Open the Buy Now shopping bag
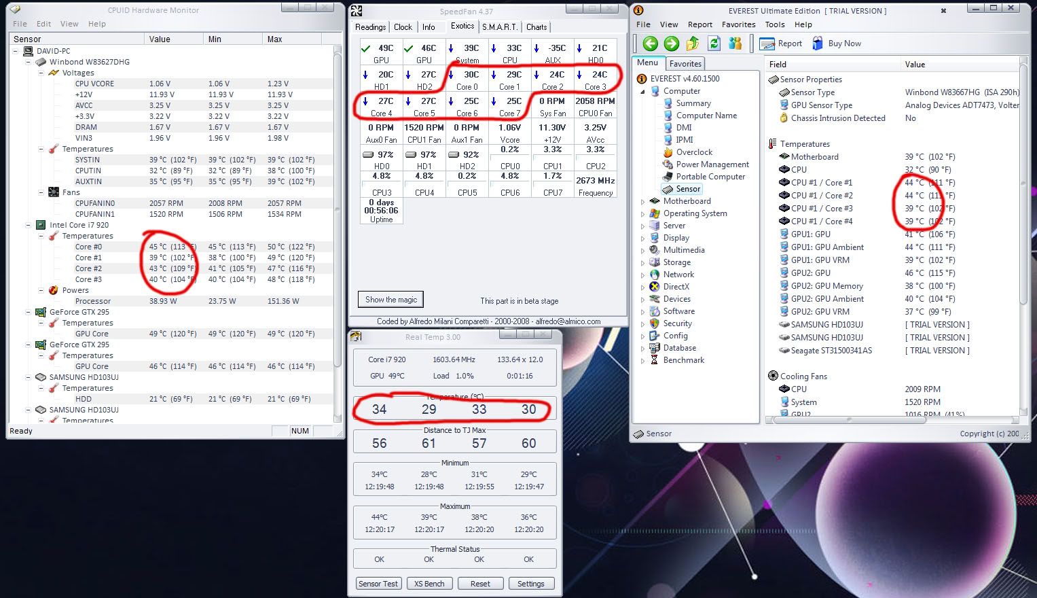Image resolution: width=1037 pixels, height=598 pixels. click(x=818, y=43)
